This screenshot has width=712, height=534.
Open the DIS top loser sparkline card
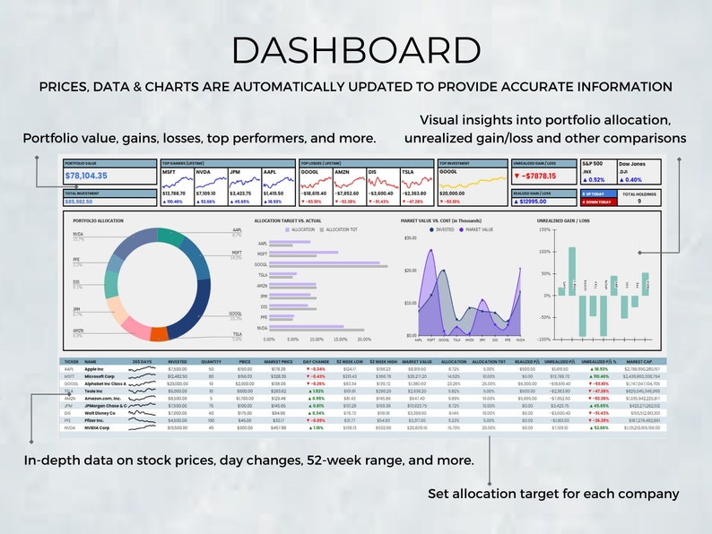click(x=383, y=187)
